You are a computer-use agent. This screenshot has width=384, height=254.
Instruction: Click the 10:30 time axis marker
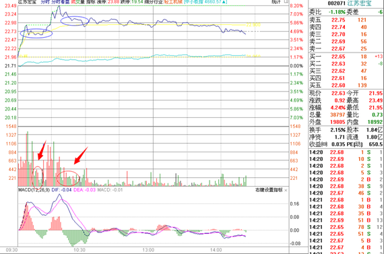click(79, 250)
